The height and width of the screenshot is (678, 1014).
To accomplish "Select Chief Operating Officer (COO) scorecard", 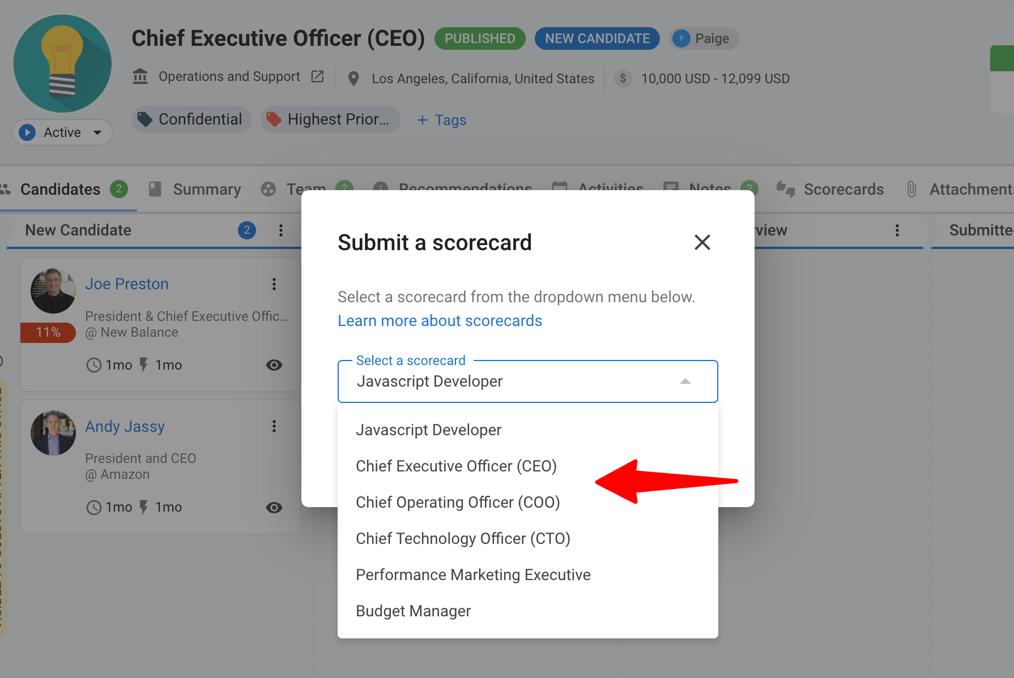I will click(458, 502).
